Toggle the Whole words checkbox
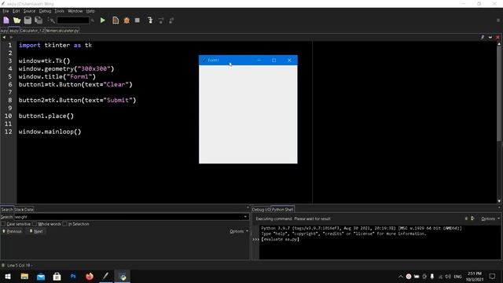Screen dimensions: 503x283 pyautogui.click(x=35, y=224)
